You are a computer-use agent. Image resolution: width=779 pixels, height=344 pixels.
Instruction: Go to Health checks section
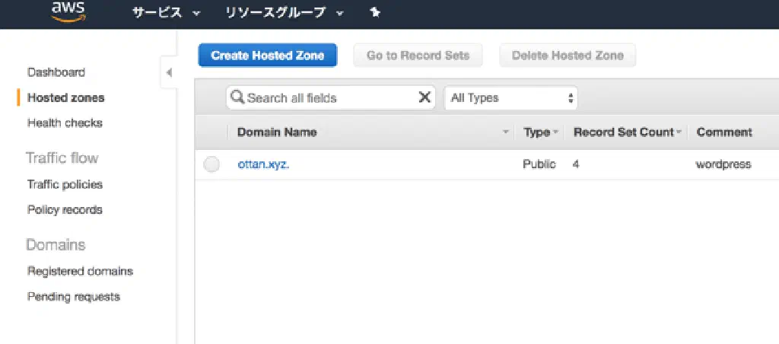pyautogui.click(x=65, y=123)
